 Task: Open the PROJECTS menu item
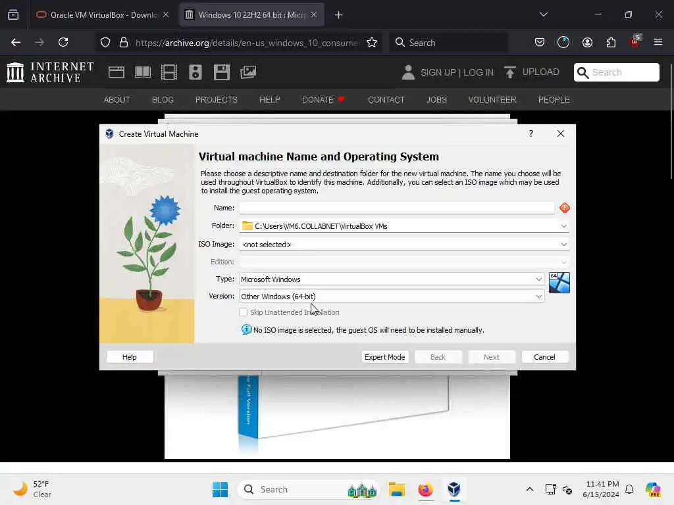click(x=216, y=100)
